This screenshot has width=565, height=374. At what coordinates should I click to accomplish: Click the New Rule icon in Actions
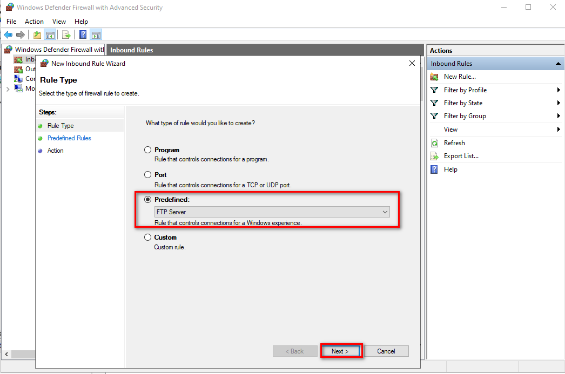click(x=434, y=77)
